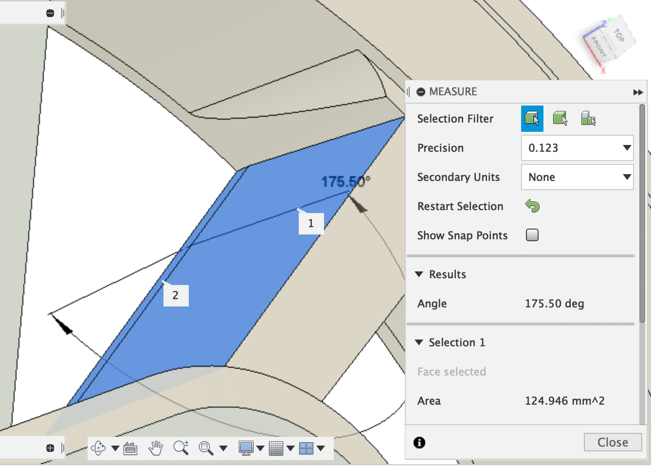Collapse the Results section

(x=419, y=274)
